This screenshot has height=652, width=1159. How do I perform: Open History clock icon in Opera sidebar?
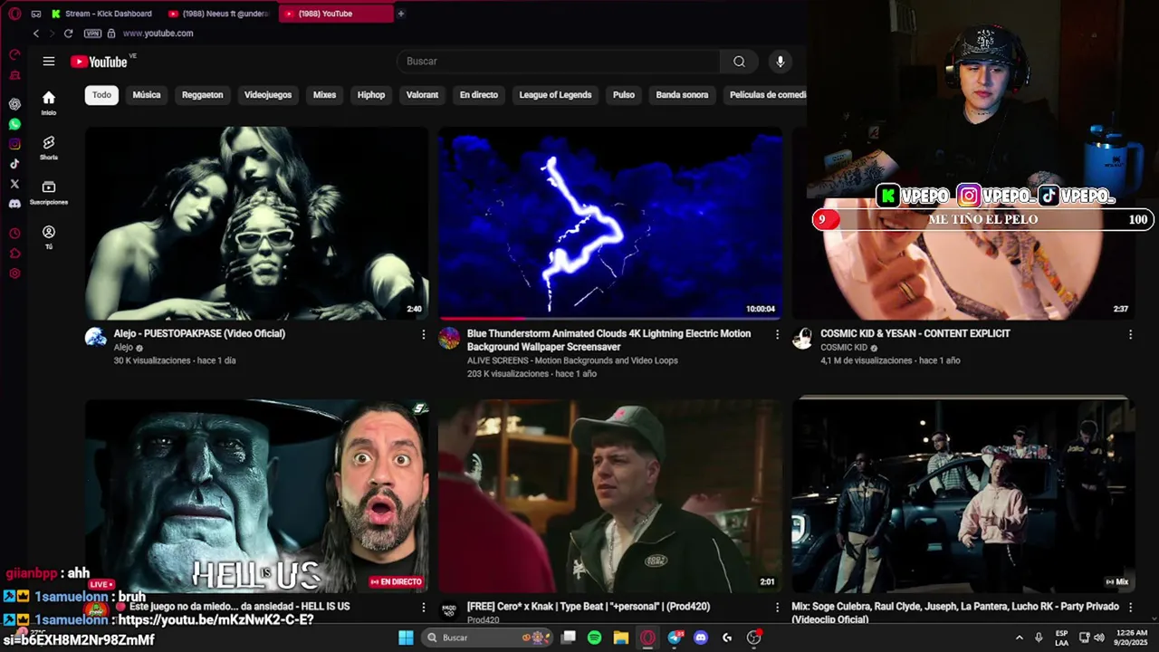pyautogui.click(x=14, y=234)
